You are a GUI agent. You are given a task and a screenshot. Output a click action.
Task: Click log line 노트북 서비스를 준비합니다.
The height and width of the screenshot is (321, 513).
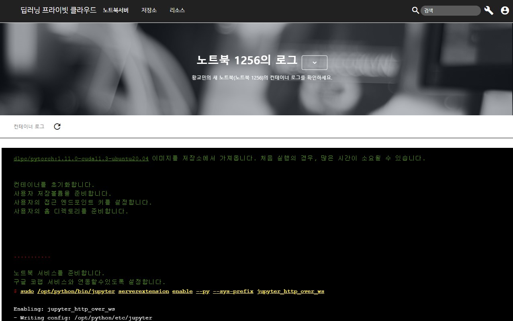click(59, 273)
